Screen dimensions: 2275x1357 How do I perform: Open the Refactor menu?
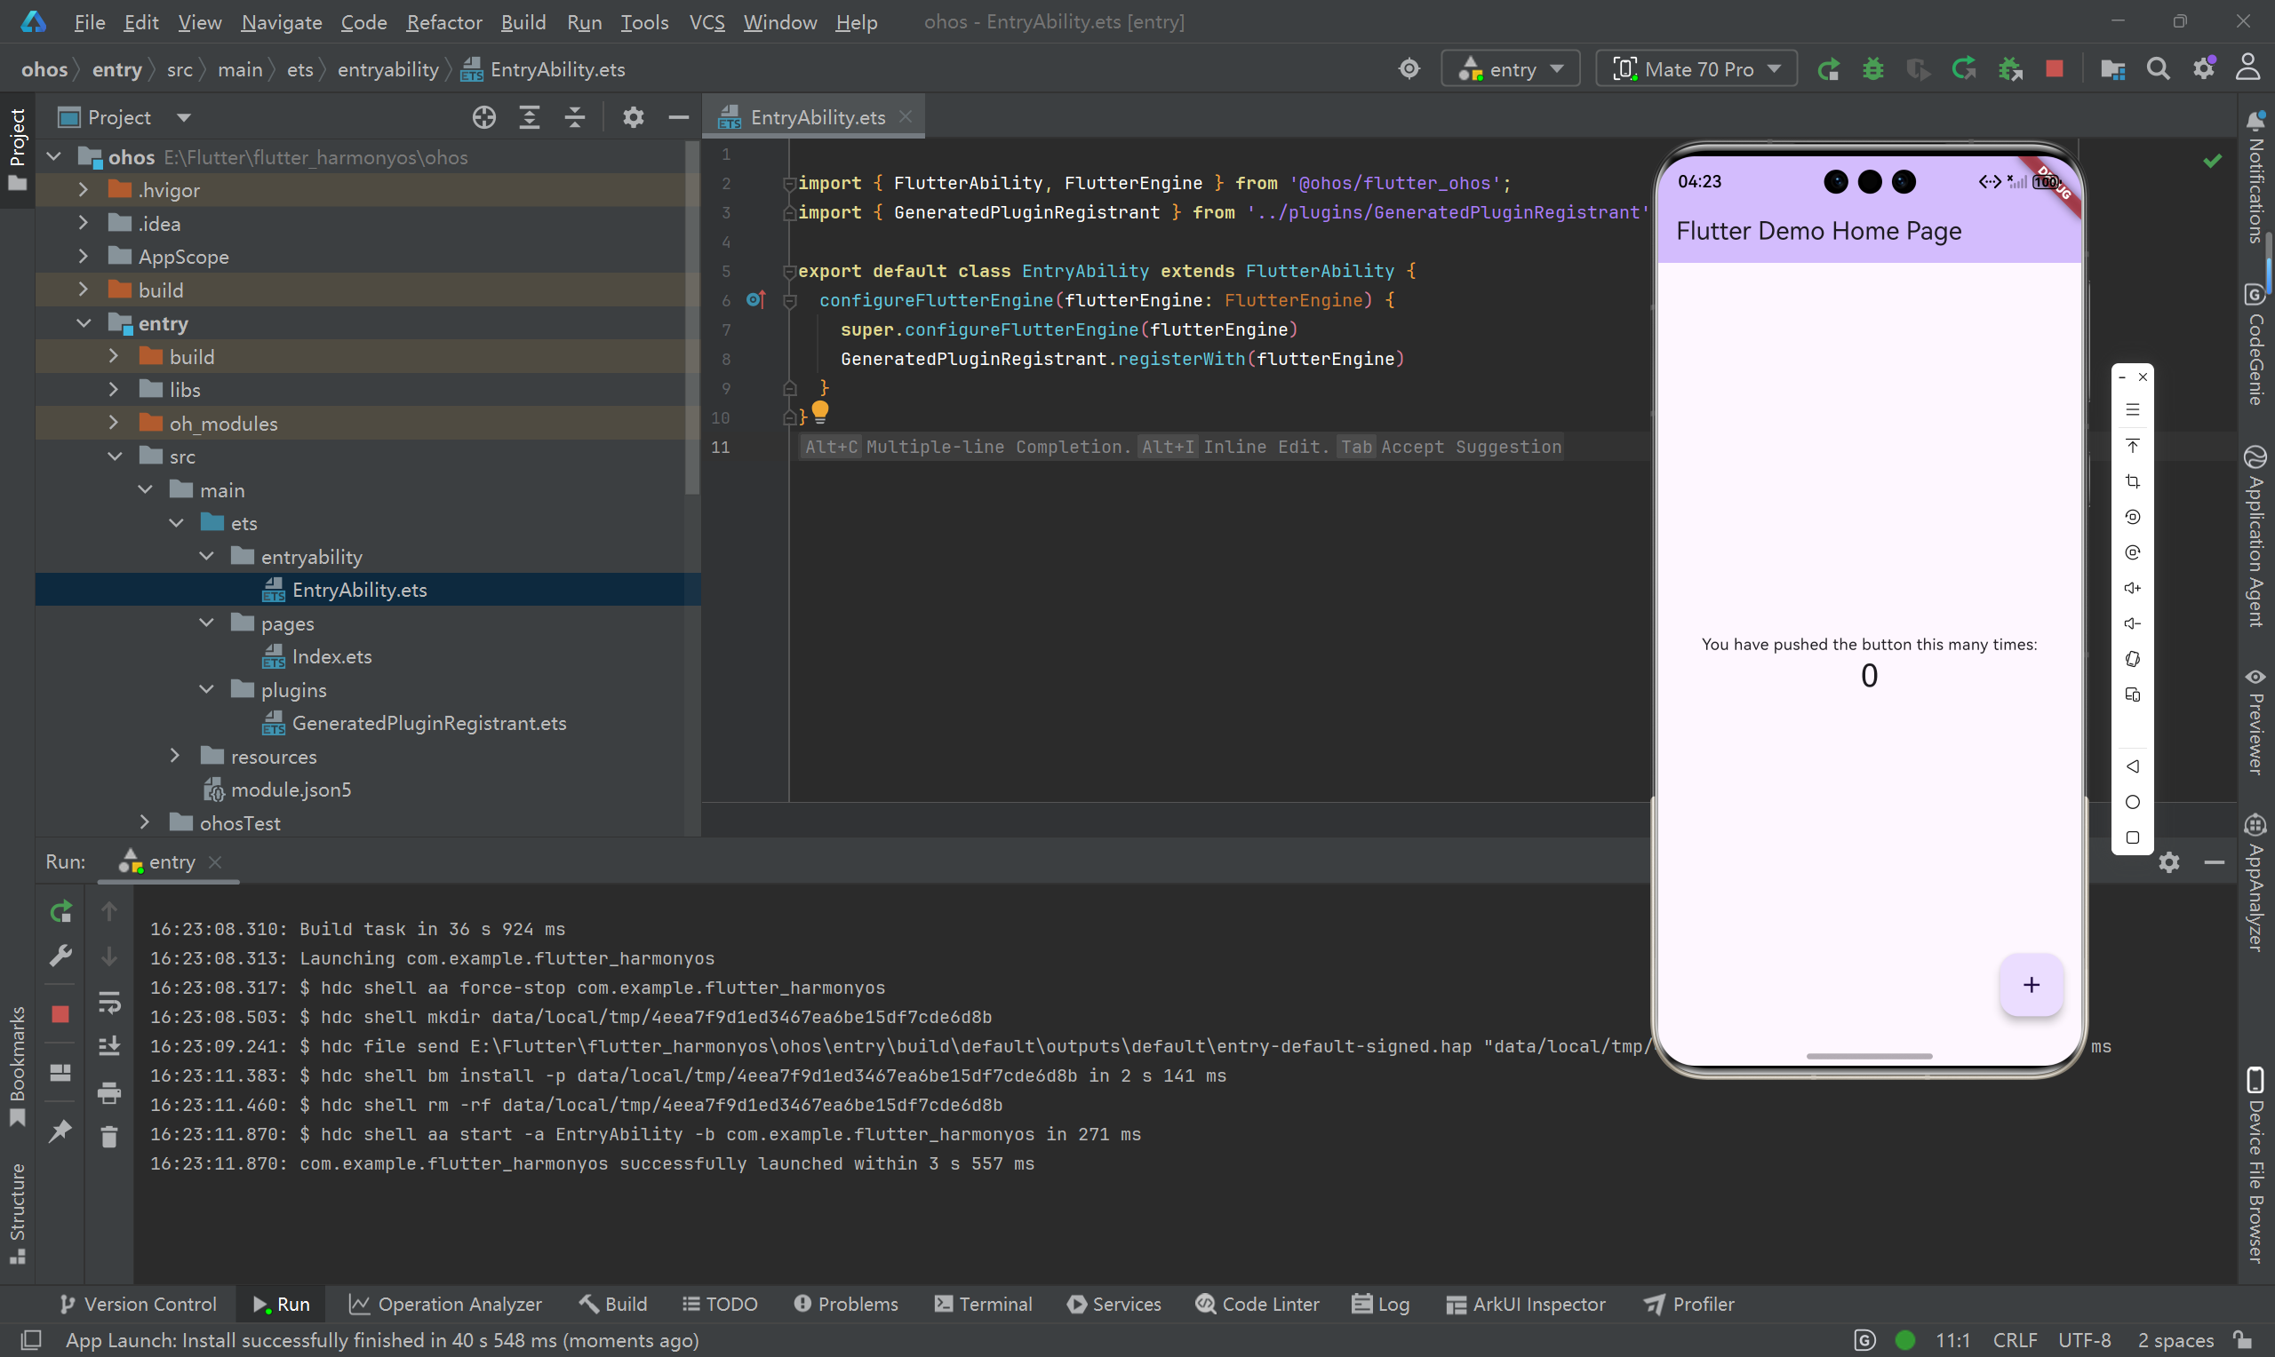click(x=443, y=22)
